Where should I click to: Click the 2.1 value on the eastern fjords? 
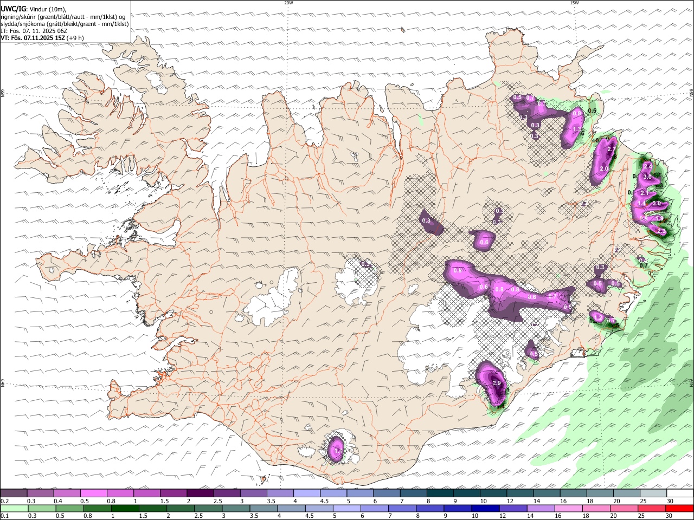[x=645, y=193]
